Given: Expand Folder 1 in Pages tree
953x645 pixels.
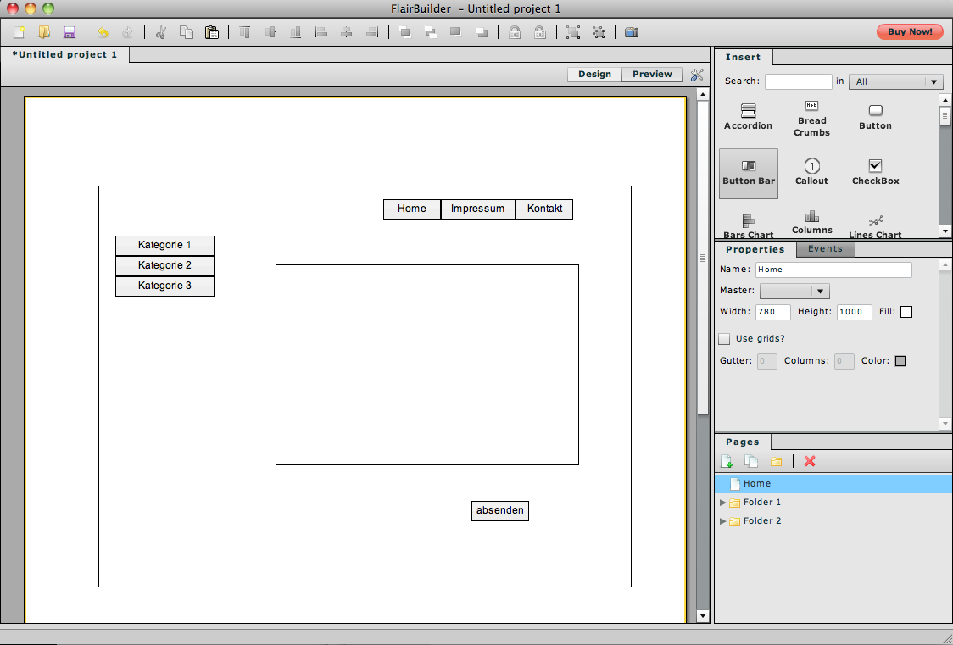Looking at the screenshot, I should [723, 502].
